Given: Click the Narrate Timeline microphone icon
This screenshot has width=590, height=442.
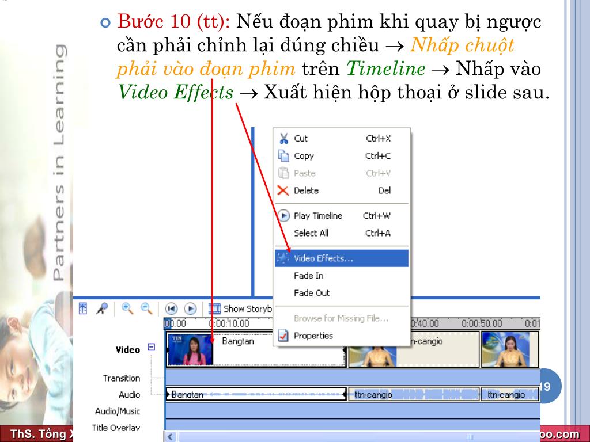Looking at the screenshot, I should [x=102, y=308].
